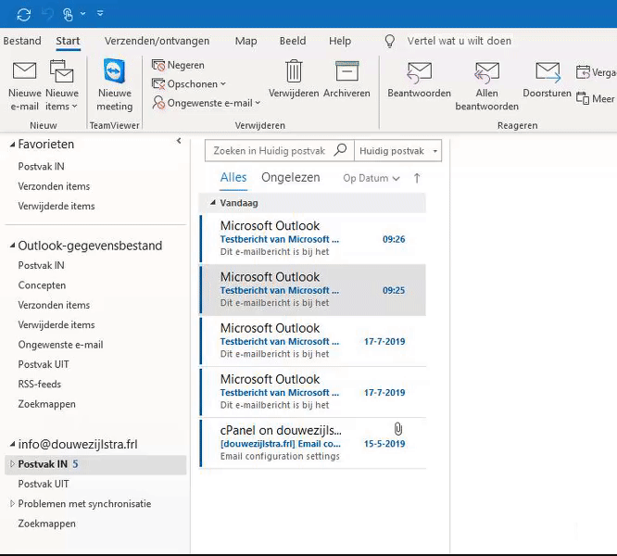Minimize the folder pane arrow
This screenshot has width=617, height=556.
click(x=179, y=141)
